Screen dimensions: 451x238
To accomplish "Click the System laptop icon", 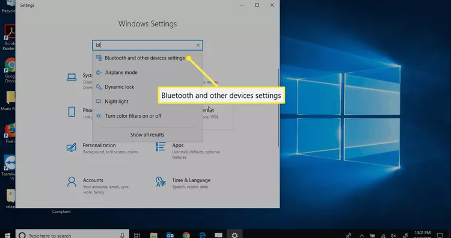I will 72,77.
